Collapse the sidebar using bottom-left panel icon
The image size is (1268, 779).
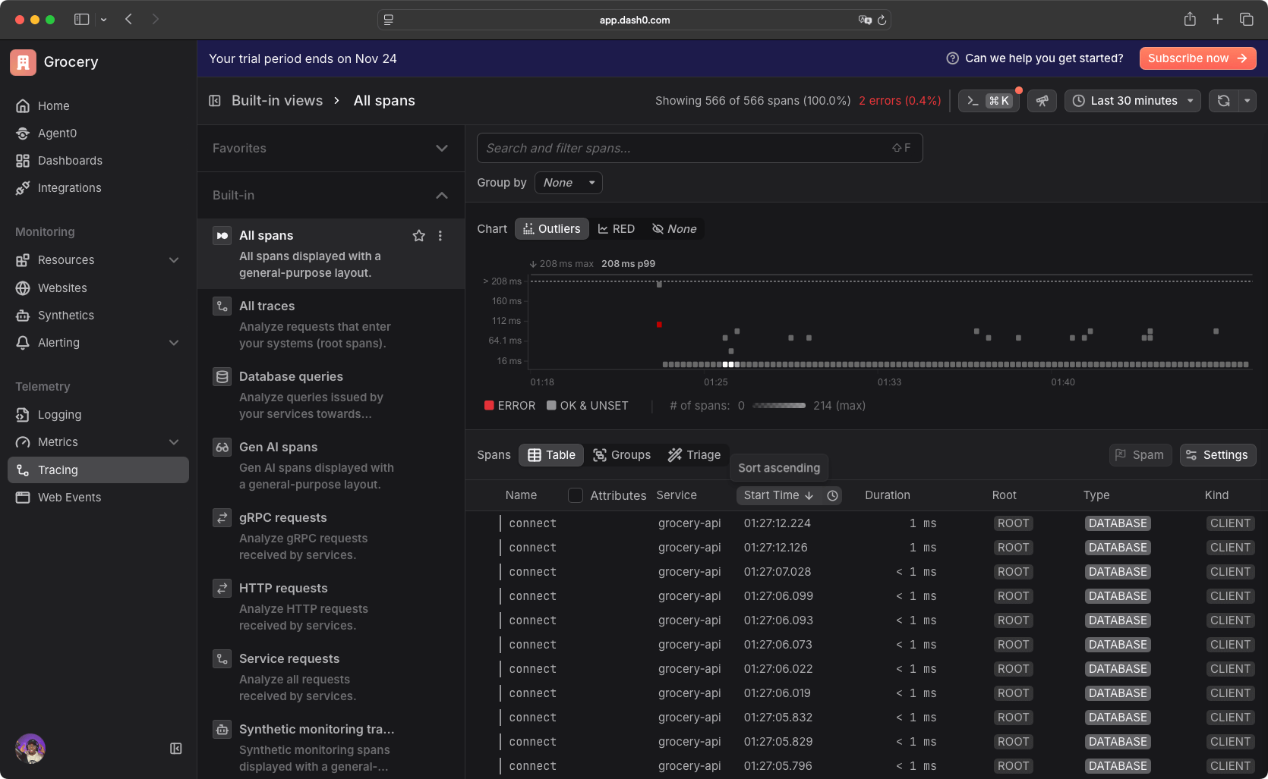(x=176, y=749)
